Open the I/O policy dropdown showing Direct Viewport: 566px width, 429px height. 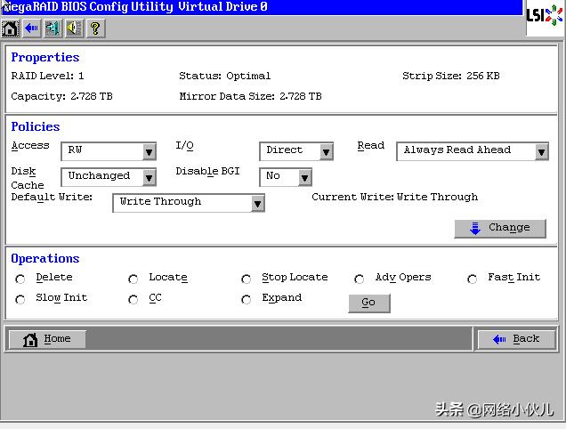coord(296,151)
